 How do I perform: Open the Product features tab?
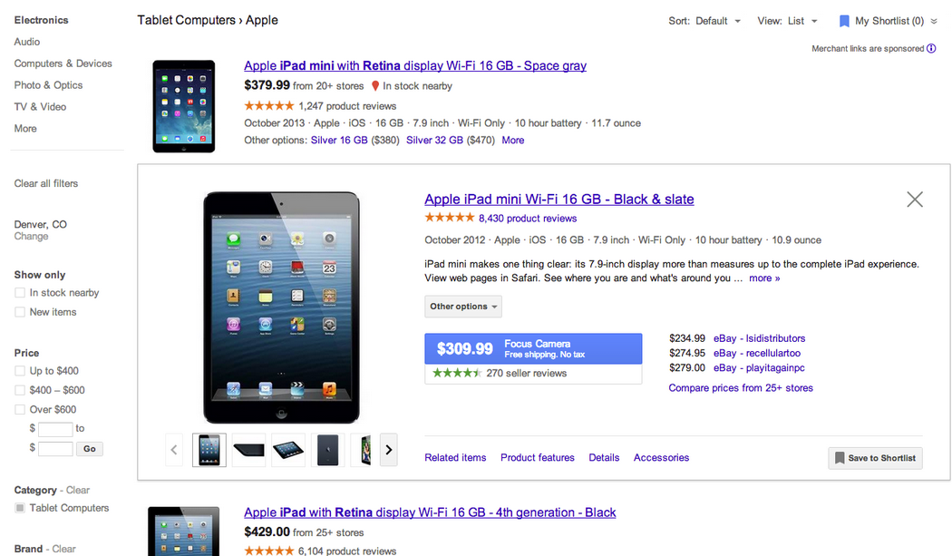(538, 457)
